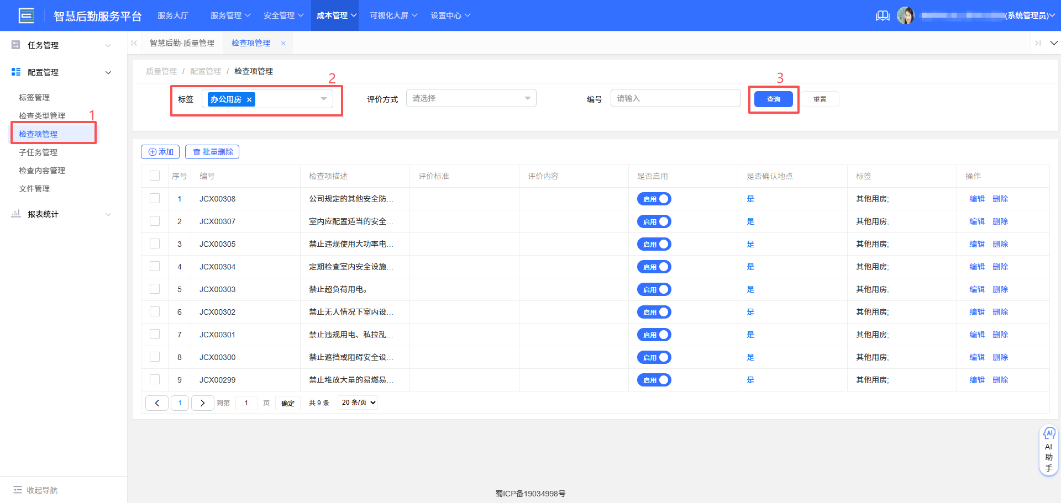Click the 任务管理 sidebar section icon
This screenshot has height=503, width=1061.
[x=15, y=45]
